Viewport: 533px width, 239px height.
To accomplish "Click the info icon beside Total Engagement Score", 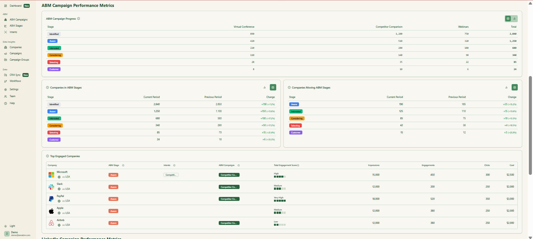I will 298,165.
